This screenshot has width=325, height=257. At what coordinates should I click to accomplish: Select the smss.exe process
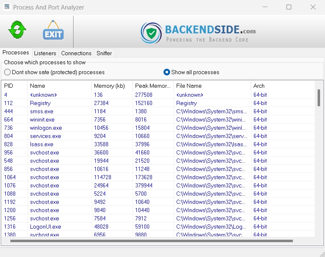click(x=41, y=111)
